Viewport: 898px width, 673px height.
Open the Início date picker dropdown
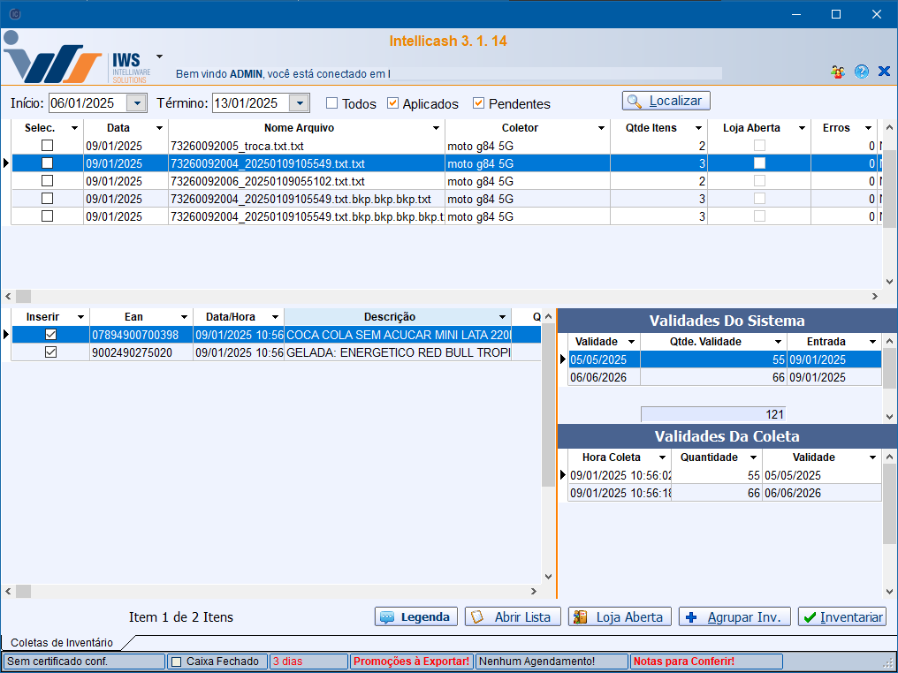click(136, 103)
